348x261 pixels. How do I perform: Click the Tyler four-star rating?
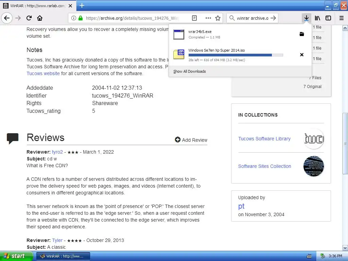pyautogui.click(x=74, y=241)
